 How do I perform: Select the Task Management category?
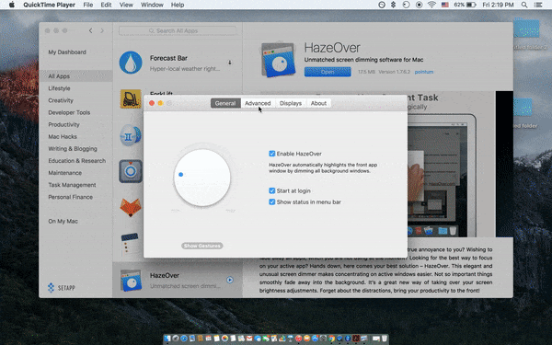tap(72, 185)
